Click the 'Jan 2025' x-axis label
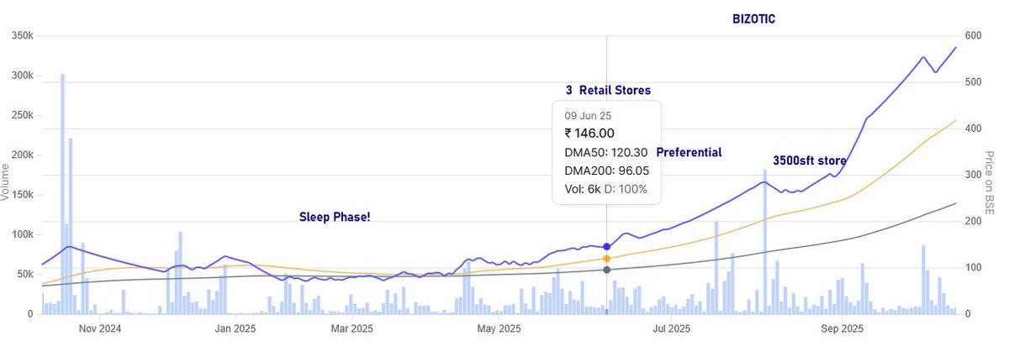Screen dimensions: 1009x357 click(x=236, y=328)
